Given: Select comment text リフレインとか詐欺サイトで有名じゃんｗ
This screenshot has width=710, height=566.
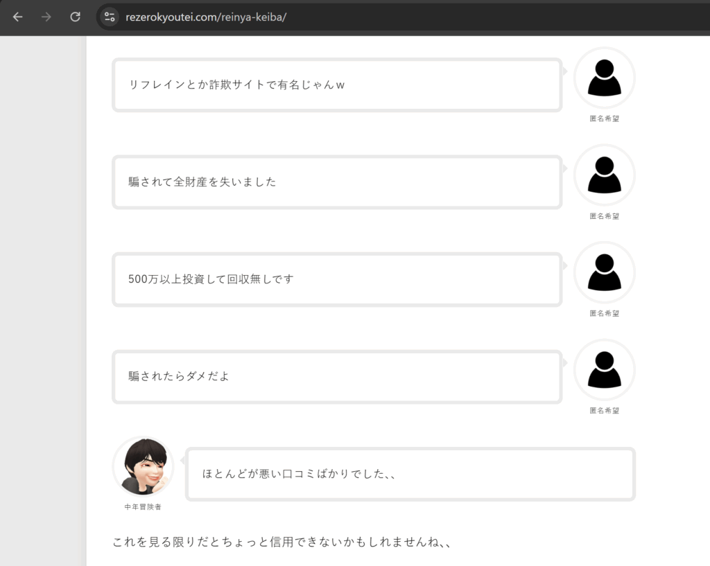Looking at the screenshot, I should click(x=237, y=85).
